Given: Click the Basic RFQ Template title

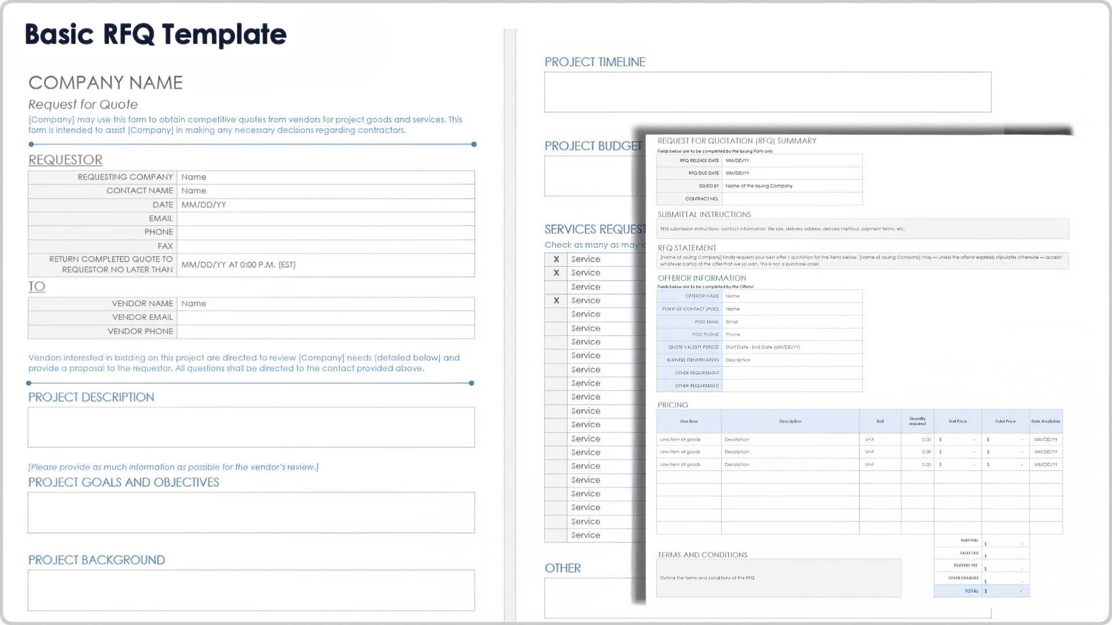Looking at the screenshot, I should (x=156, y=35).
